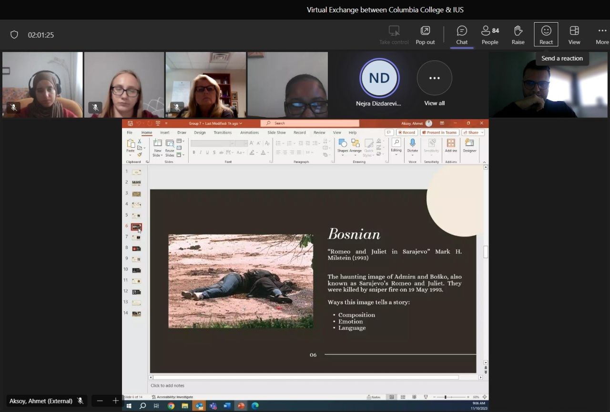Click the Present in Teams button
The image size is (610, 412).
click(x=439, y=132)
